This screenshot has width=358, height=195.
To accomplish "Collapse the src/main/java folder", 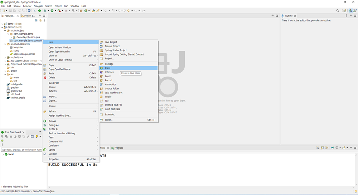I will click(5, 30).
